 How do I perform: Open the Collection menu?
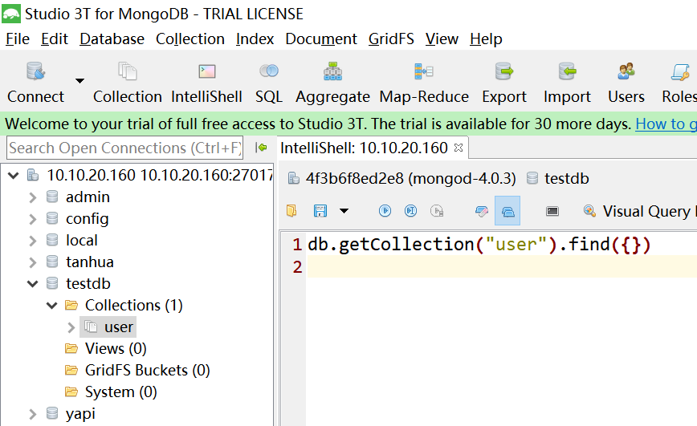click(190, 39)
